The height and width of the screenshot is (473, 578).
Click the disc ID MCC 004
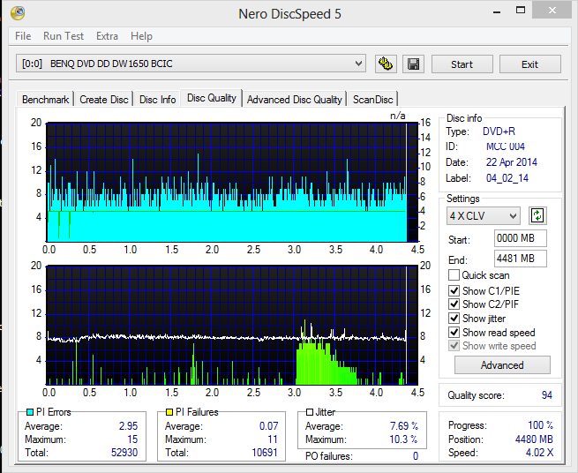(x=506, y=146)
